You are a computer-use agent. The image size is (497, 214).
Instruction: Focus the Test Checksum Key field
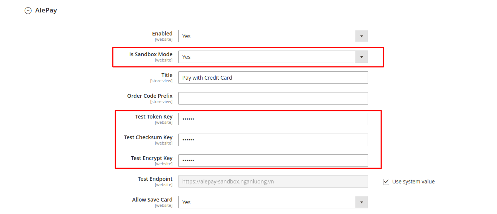(x=273, y=140)
